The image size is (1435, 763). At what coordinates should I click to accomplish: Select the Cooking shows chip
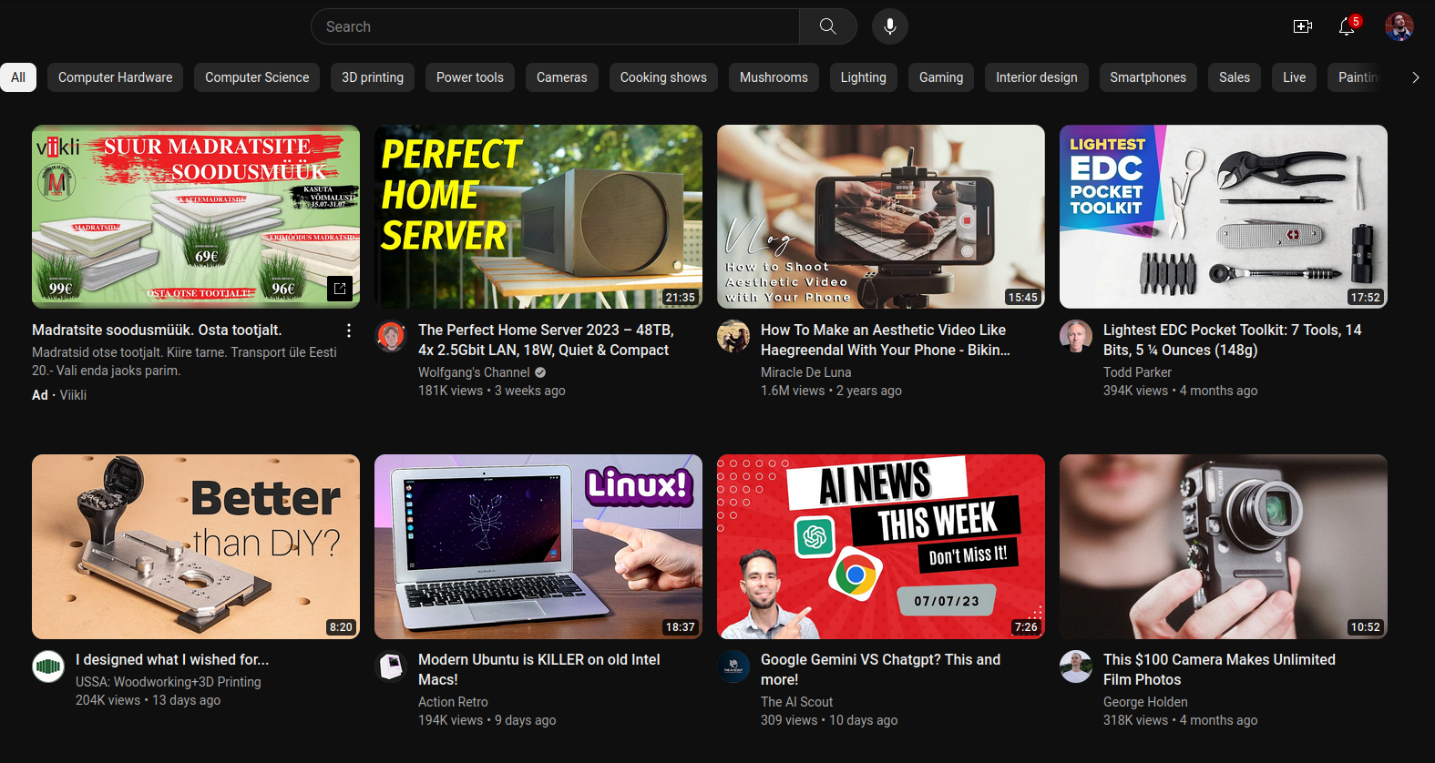click(663, 77)
